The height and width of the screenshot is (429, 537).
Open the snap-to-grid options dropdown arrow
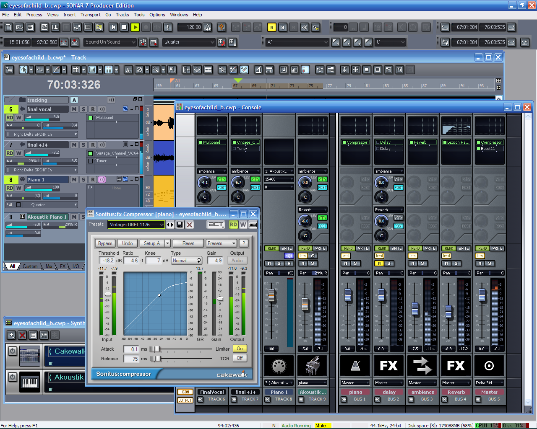83,70
